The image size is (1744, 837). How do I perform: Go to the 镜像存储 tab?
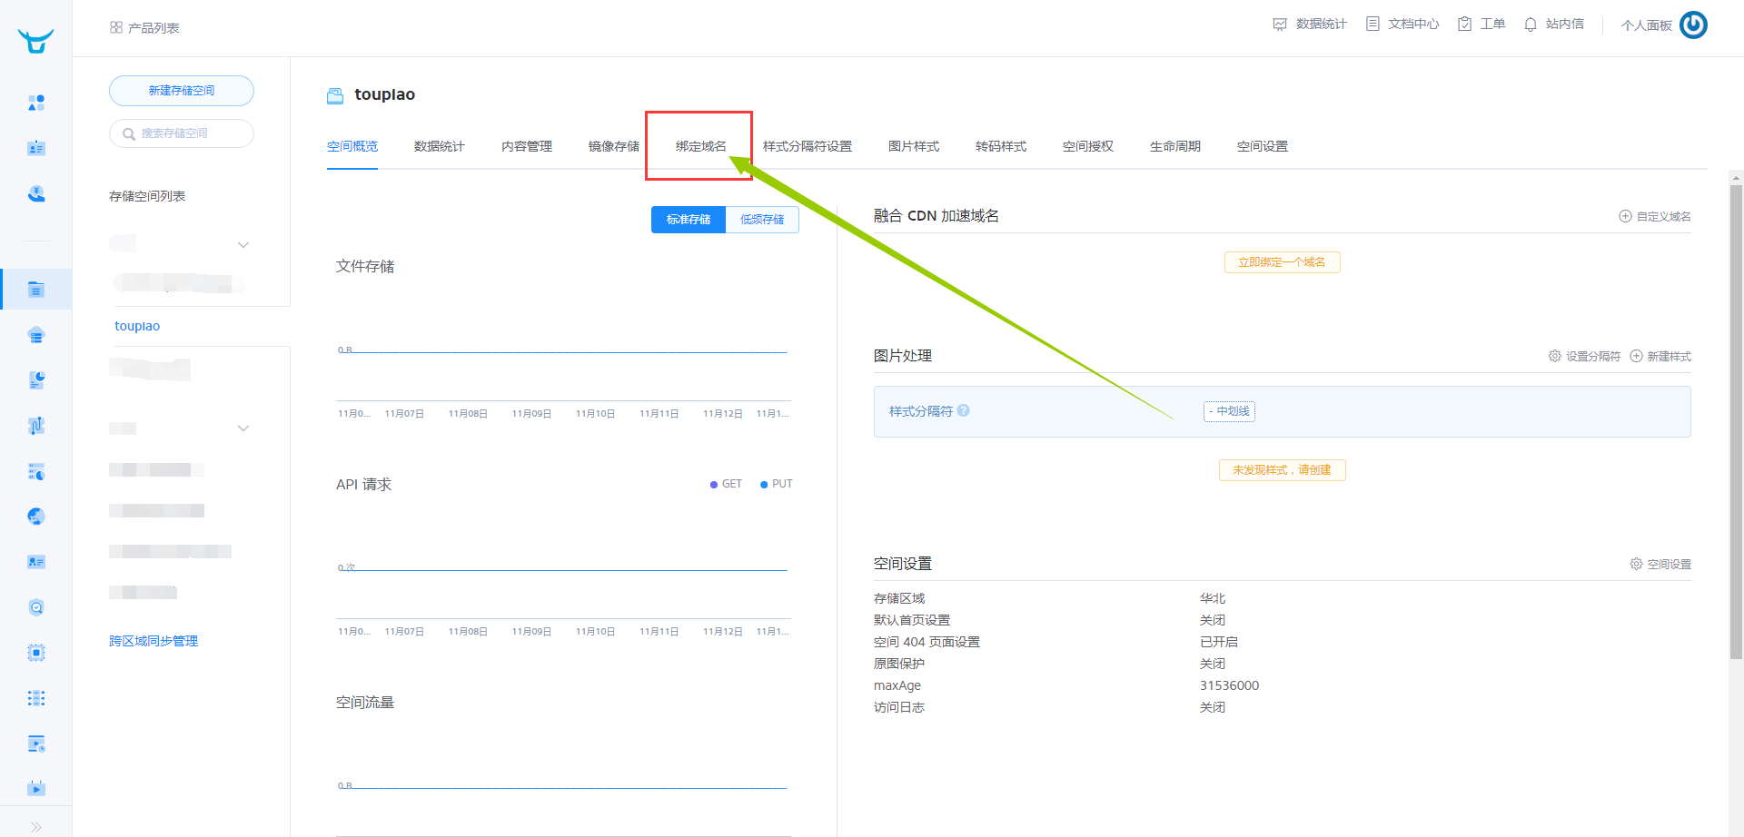click(614, 146)
